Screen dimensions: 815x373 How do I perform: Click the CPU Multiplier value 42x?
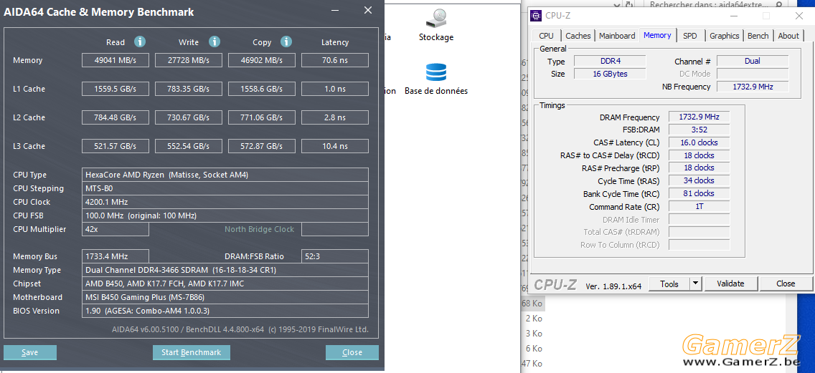pyautogui.click(x=116, y=229)
